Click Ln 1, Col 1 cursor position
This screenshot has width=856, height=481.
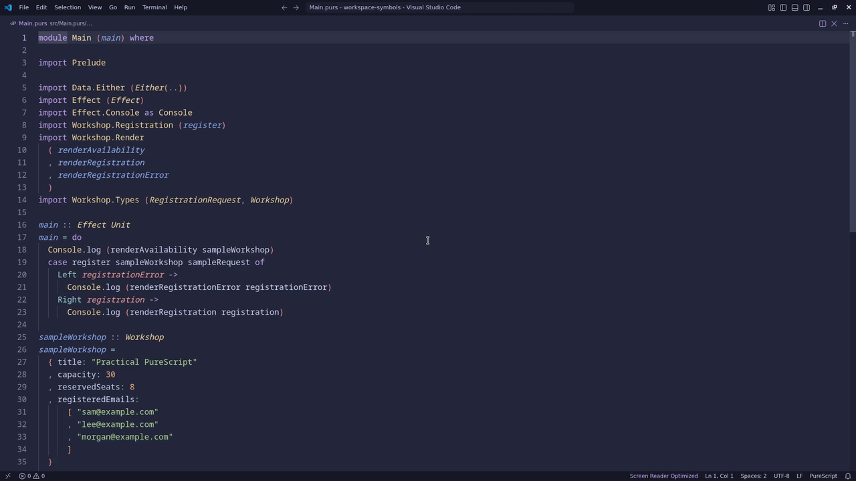(719, 476)
